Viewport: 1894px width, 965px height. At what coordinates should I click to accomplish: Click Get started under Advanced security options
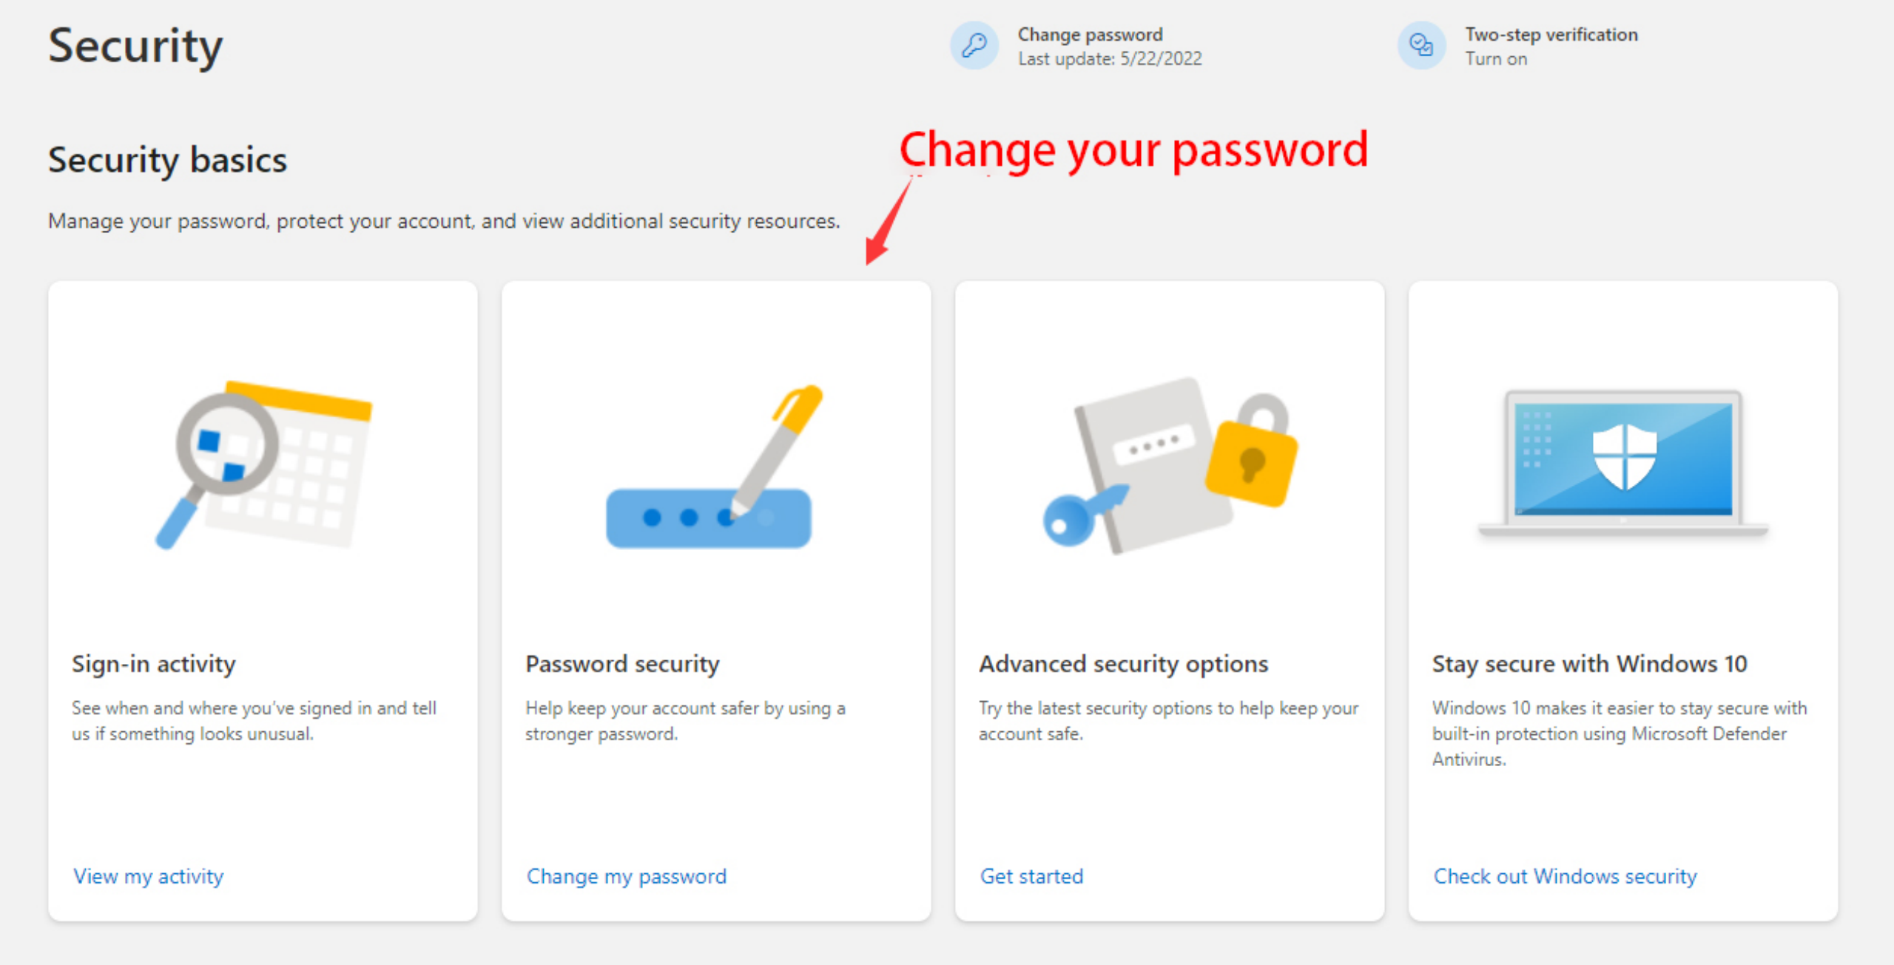tap(1031, 876)
